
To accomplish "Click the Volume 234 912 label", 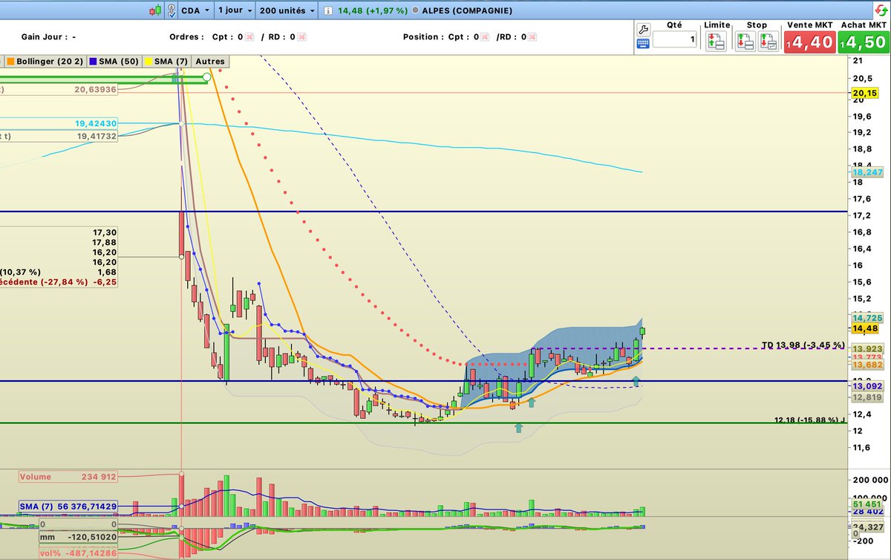I will (x=68, y=477).
